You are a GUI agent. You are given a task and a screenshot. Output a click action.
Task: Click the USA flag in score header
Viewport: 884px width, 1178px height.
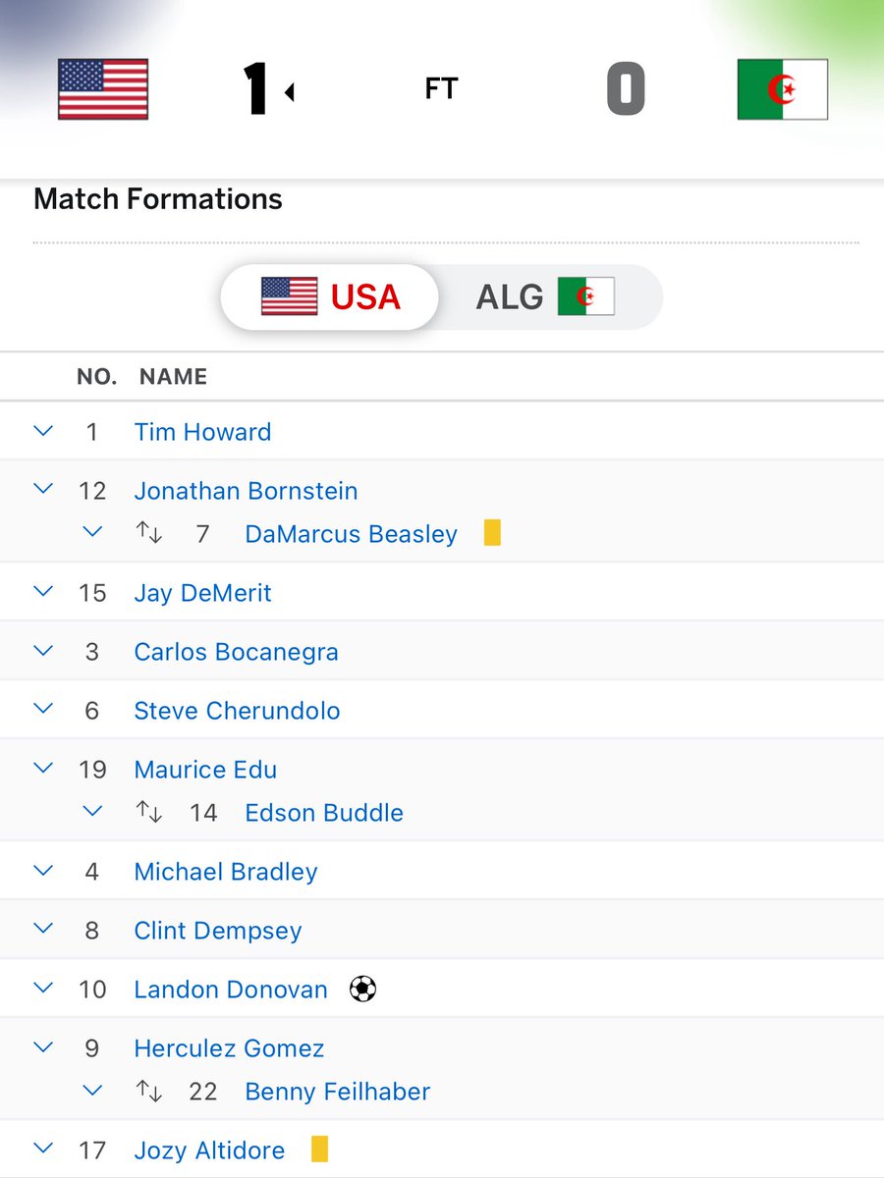click(103, 89)
